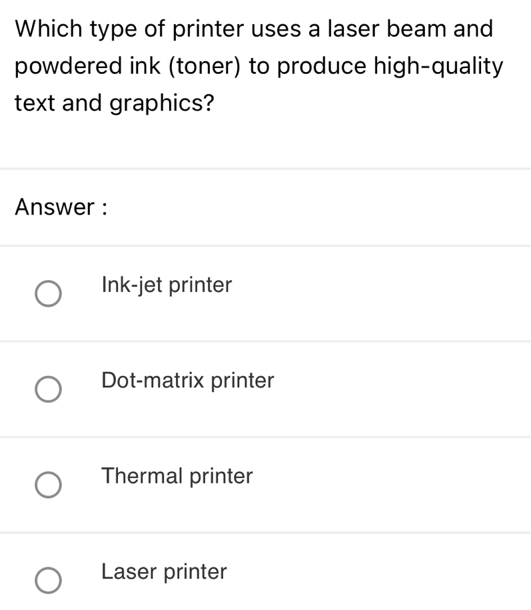This screenshot has width=531, height=610.
Task: Click the Ink-jet printer label text
Action: pyautogui.click(x=166, y=285)
